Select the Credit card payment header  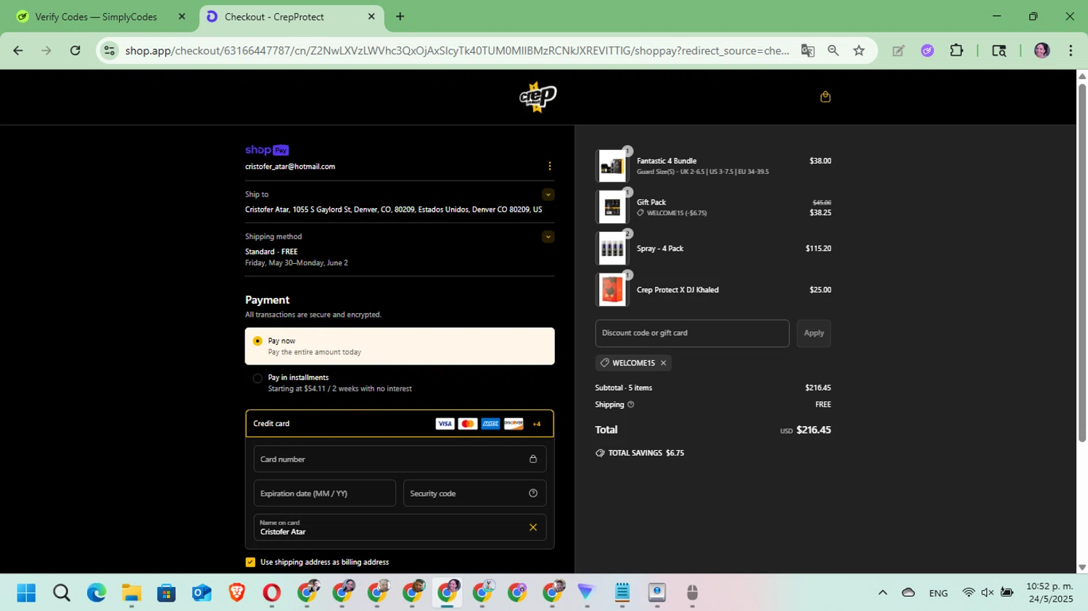click(400, 423)
